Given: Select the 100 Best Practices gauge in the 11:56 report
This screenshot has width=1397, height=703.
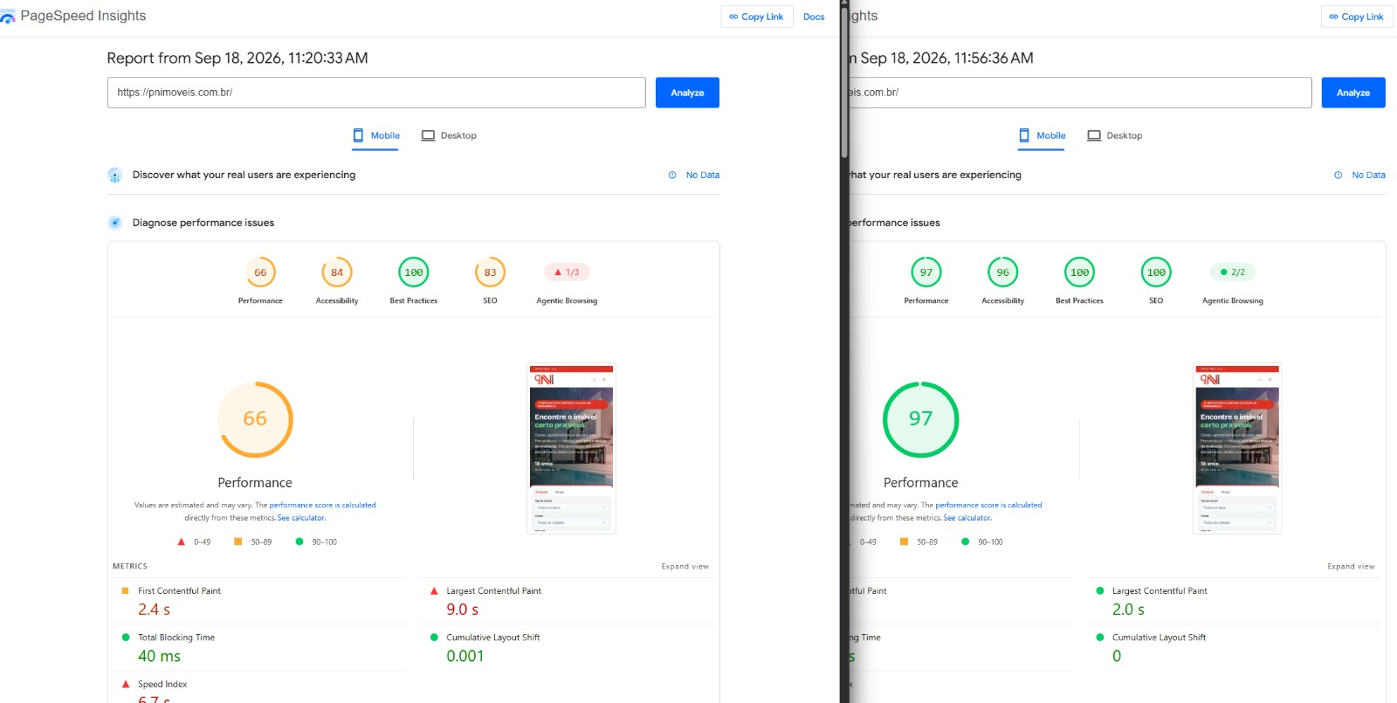Looking at the screenshot, I should click(x=1080, y=272).
